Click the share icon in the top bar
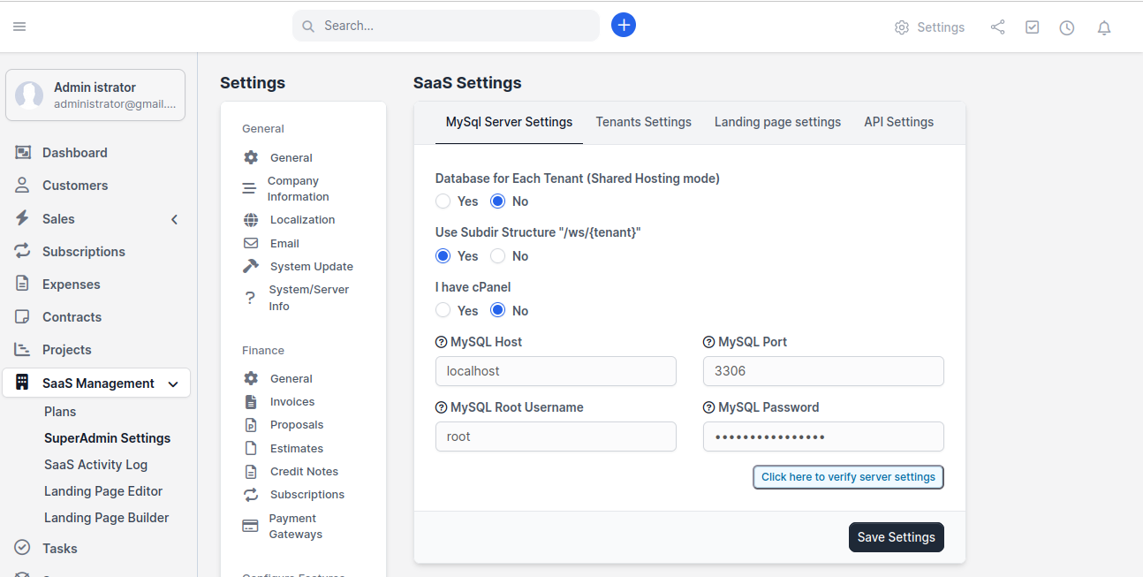Image resolution: width=1143 pixels, height=577 pixels. pos(997,27)
